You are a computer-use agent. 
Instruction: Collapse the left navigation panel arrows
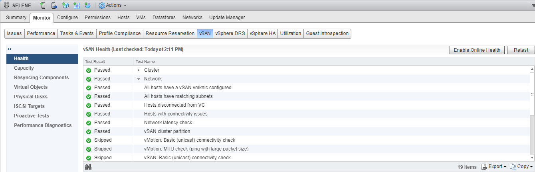(10, 49)
